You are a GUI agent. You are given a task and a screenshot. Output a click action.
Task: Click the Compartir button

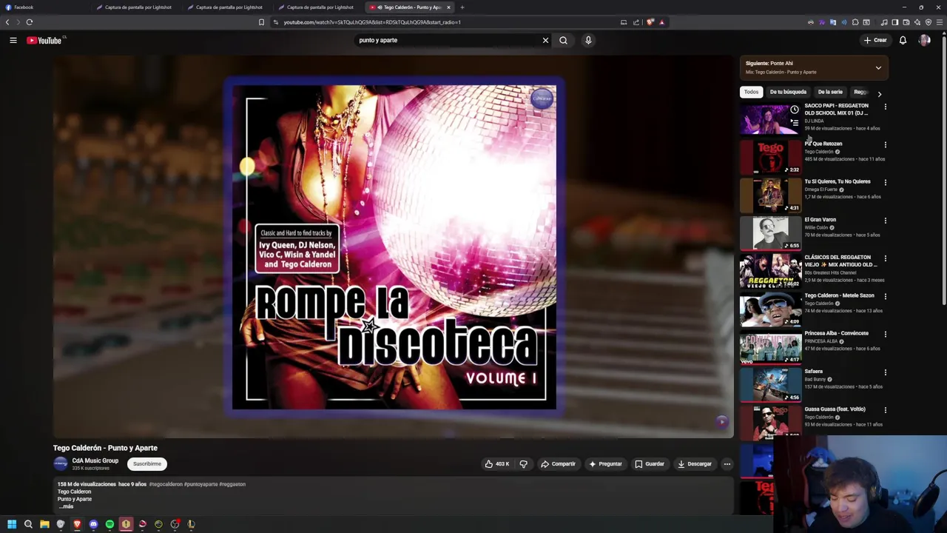(x=558, y=464)
